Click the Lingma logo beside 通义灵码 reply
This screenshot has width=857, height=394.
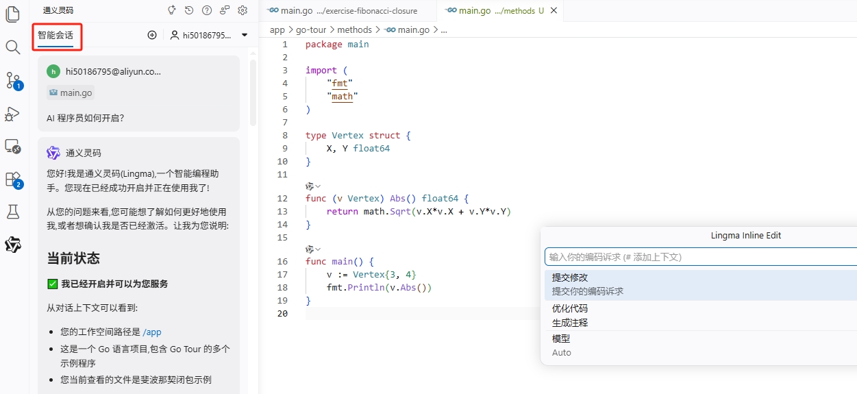[53, 153]
